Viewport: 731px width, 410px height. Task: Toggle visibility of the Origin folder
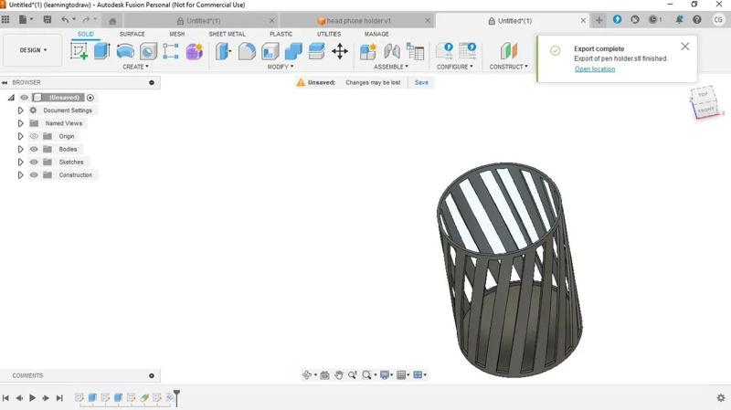coord(34,136)
